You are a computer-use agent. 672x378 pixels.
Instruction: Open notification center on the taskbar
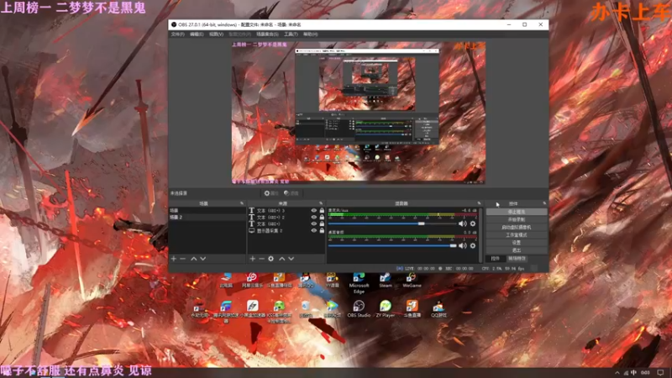660,373
